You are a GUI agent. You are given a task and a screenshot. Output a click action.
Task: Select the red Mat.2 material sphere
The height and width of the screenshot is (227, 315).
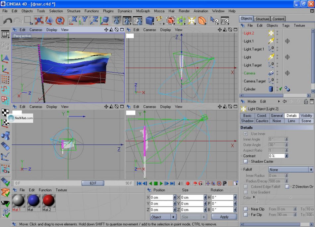[49, 200]
